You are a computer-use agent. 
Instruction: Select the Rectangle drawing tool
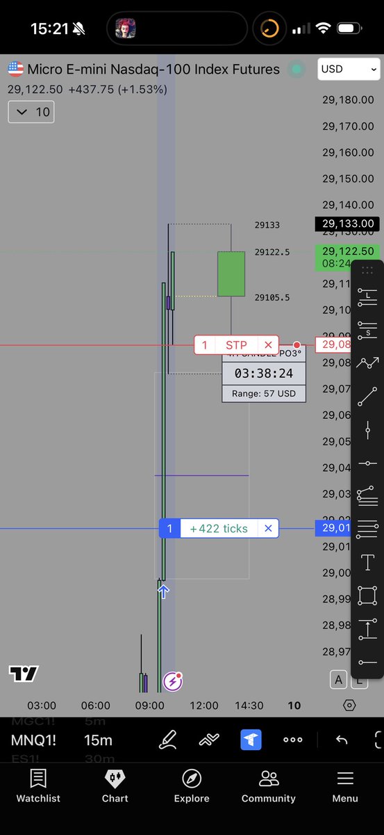point(367,596)
